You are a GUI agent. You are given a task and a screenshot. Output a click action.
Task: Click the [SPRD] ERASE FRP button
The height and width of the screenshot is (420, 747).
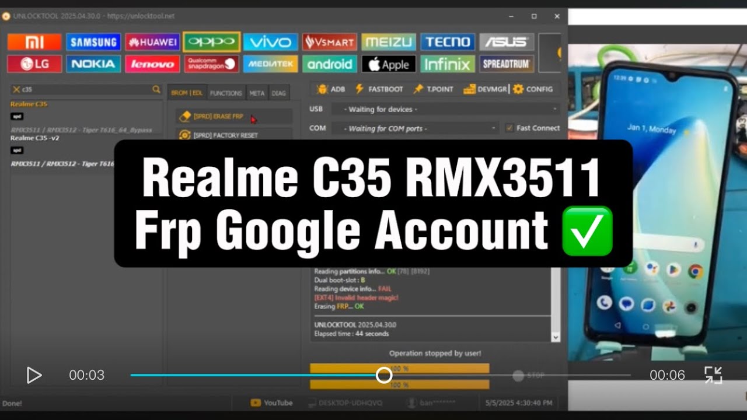click(x=234, y=117)
